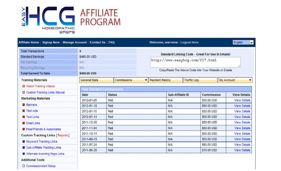
Task: Click the Tier Earnings label
Action: tap(29, 62)
